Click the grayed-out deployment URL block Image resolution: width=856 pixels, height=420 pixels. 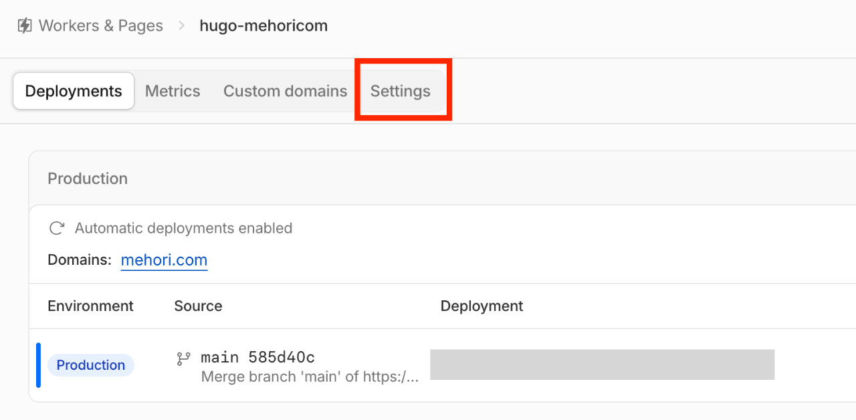pyautogui.click(x=602, y=364)
